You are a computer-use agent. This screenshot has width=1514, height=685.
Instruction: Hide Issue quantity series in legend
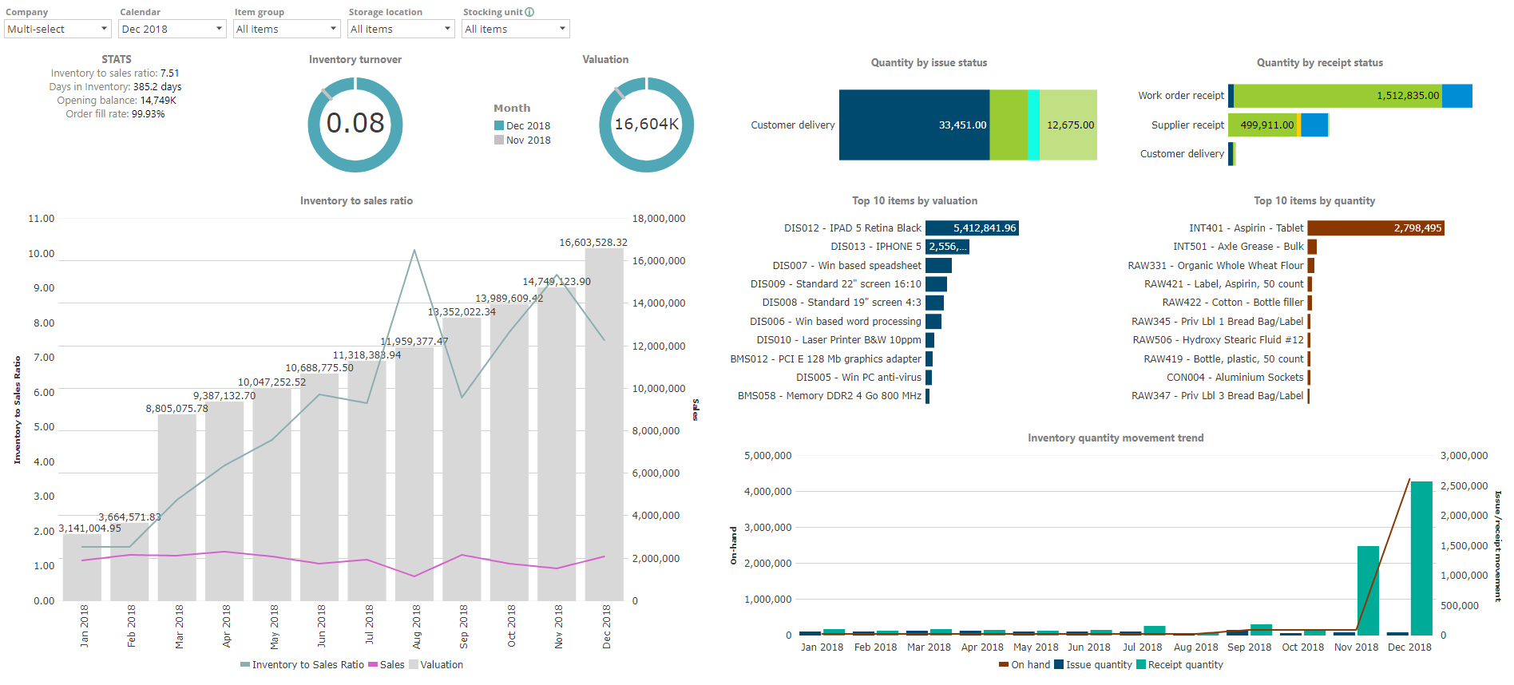1092,664
